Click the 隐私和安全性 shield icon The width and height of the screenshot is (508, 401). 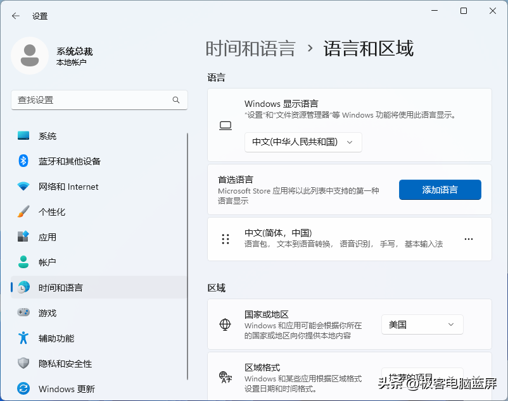(x=23, y=363)
